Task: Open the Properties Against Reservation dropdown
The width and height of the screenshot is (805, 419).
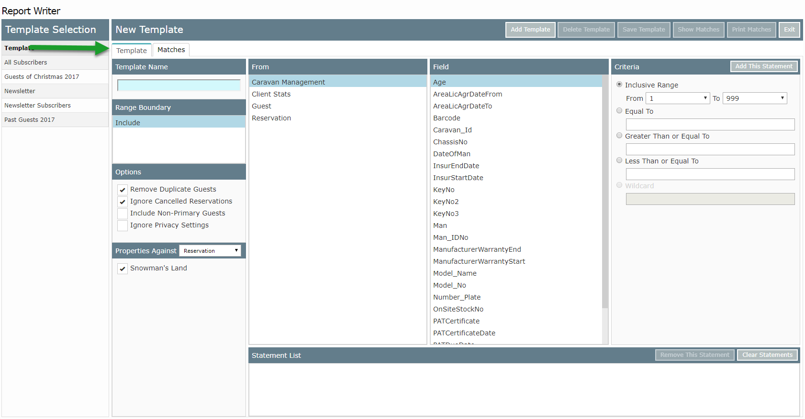Action: tap(210, 251)
